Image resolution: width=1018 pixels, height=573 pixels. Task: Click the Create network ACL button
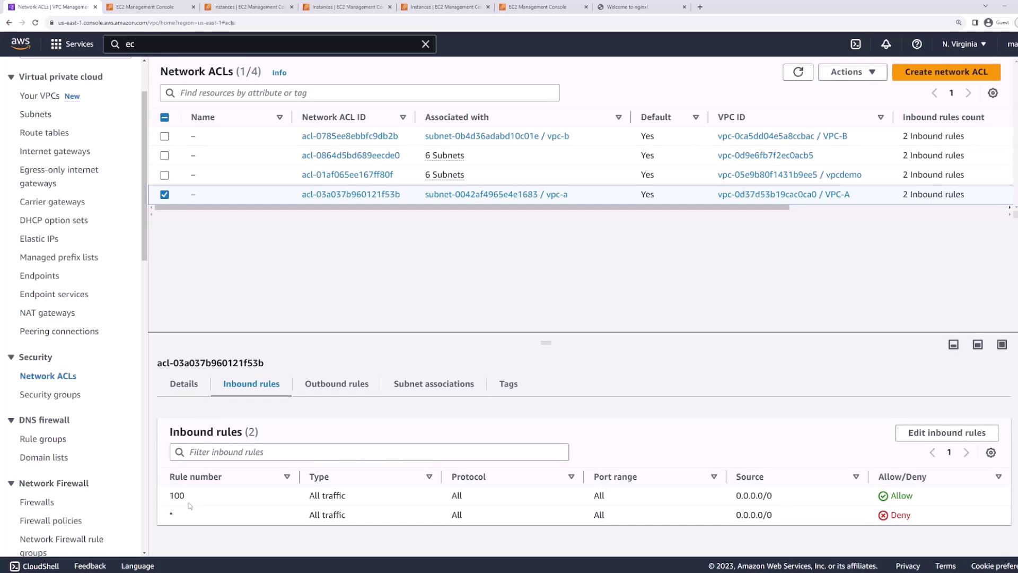[946, 72]
